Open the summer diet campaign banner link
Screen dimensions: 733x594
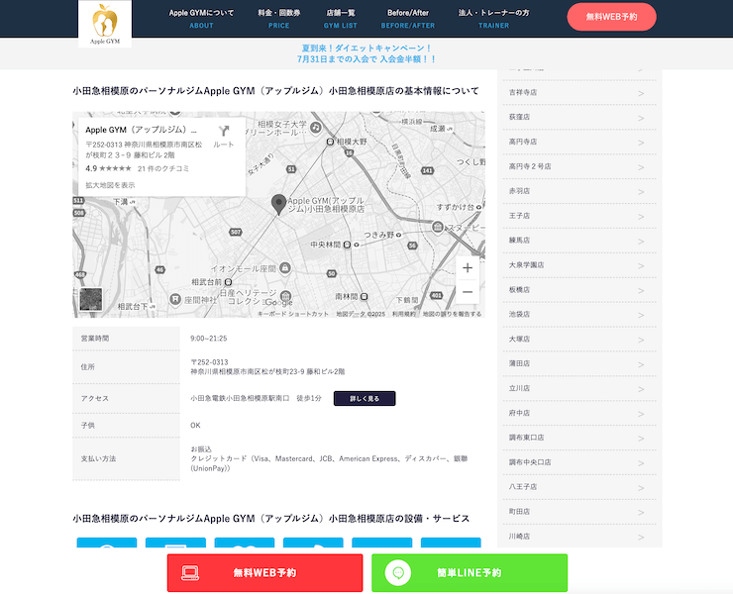[366, 53]
